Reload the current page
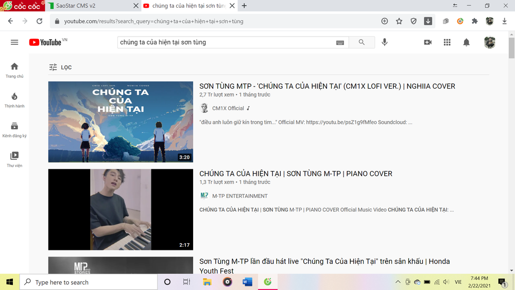 pos(40,21)
